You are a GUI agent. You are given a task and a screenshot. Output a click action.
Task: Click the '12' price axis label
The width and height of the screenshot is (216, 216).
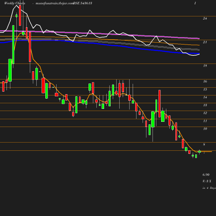tap(205, 113)
